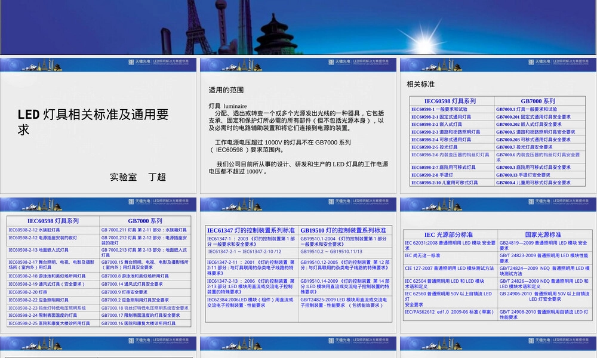Select cell 'IEC 尚无这一标准'
This screenshot has width=597, height=358.
tap(450, 258)
